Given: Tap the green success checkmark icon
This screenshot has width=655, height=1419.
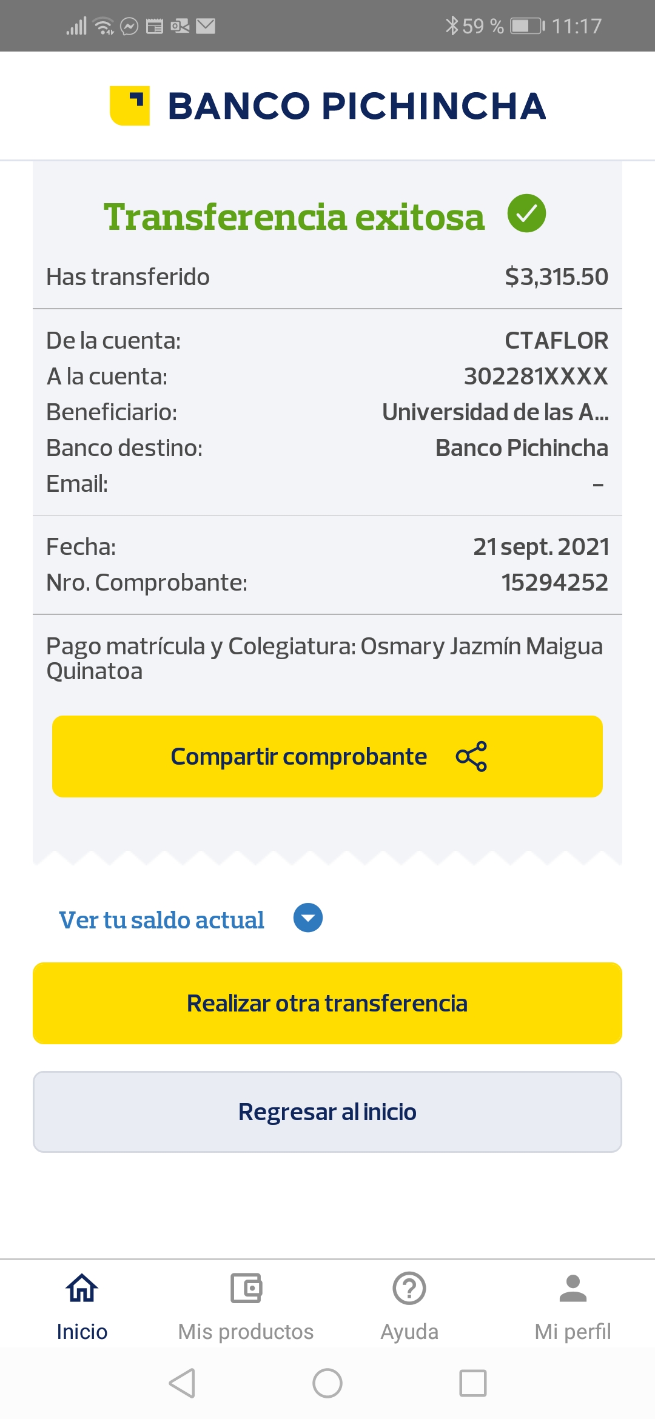Looking at the screenshot, I should [x=526, y=213].
